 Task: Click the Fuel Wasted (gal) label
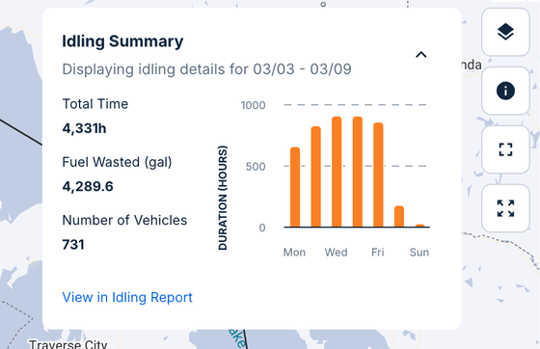(117, 162)
